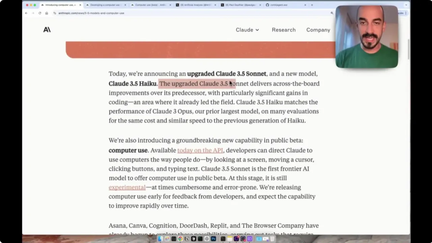Open Photoshop from the dock
The image size is (432, 243).
[213, 239]
